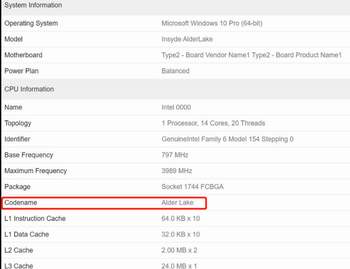Select the 'Model' row label

coord(13,39)
